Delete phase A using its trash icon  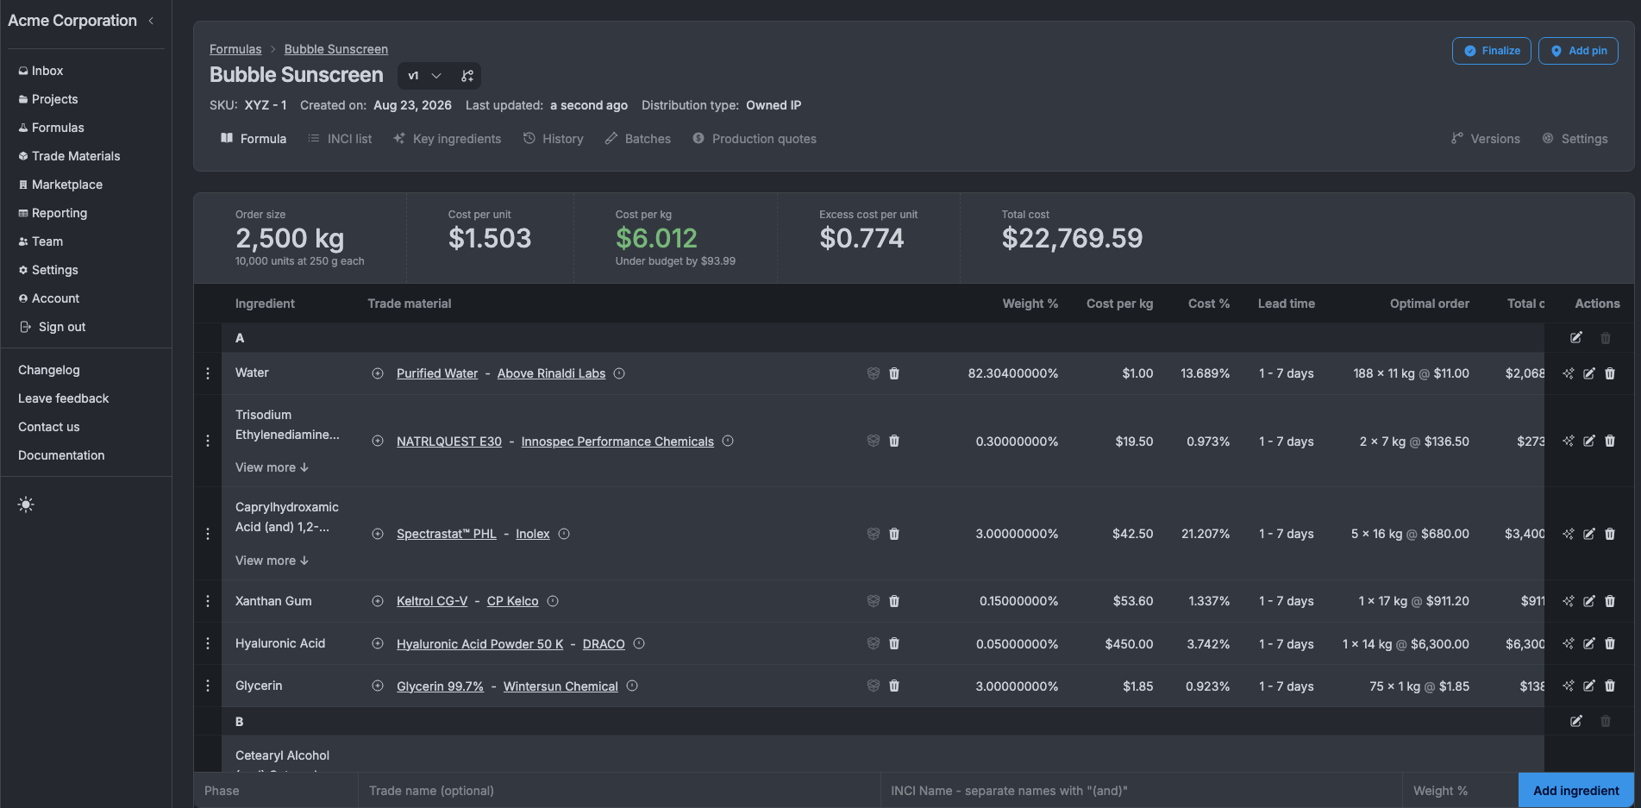click(1606, 338)
